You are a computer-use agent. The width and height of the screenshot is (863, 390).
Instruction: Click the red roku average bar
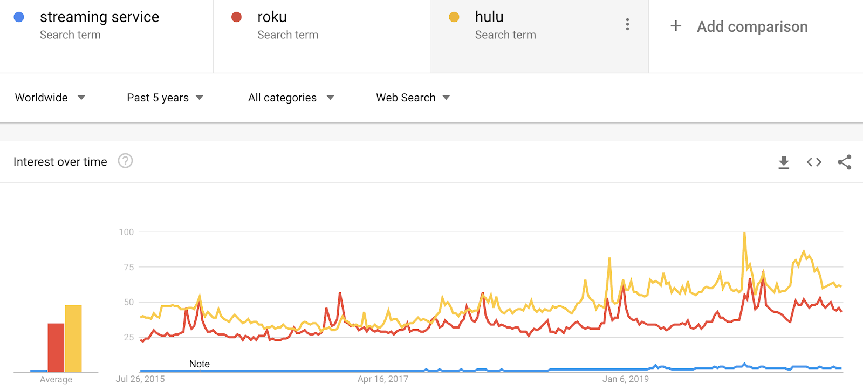pos(56,348)
